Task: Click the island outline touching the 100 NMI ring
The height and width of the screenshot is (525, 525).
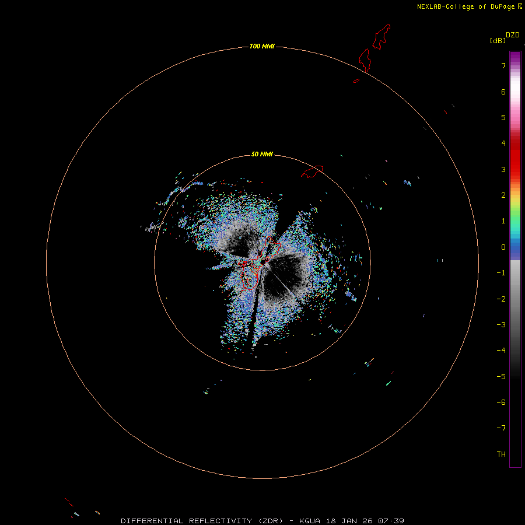Action: pos(365,60)
